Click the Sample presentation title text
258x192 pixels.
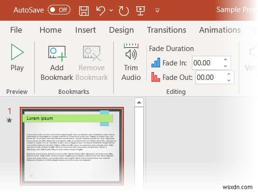pos(236,10)
